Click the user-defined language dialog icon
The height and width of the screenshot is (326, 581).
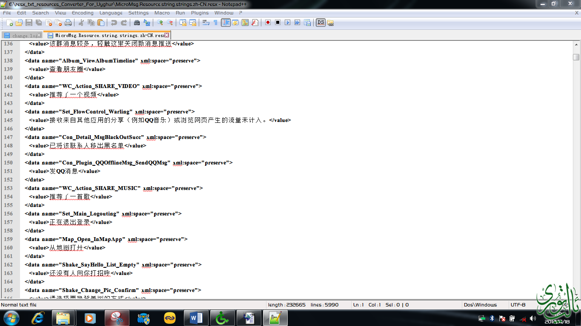(235, 23)
